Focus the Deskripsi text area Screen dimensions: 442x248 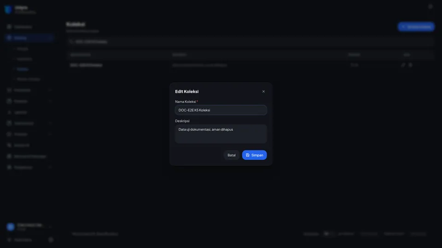(x=221, y=134)
